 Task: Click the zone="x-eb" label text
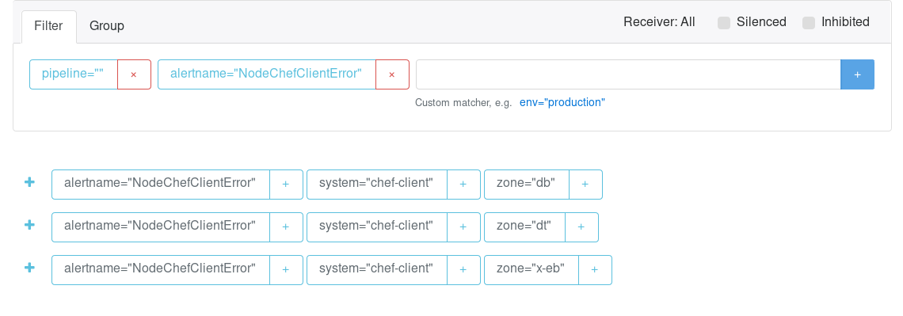point(531,268)
